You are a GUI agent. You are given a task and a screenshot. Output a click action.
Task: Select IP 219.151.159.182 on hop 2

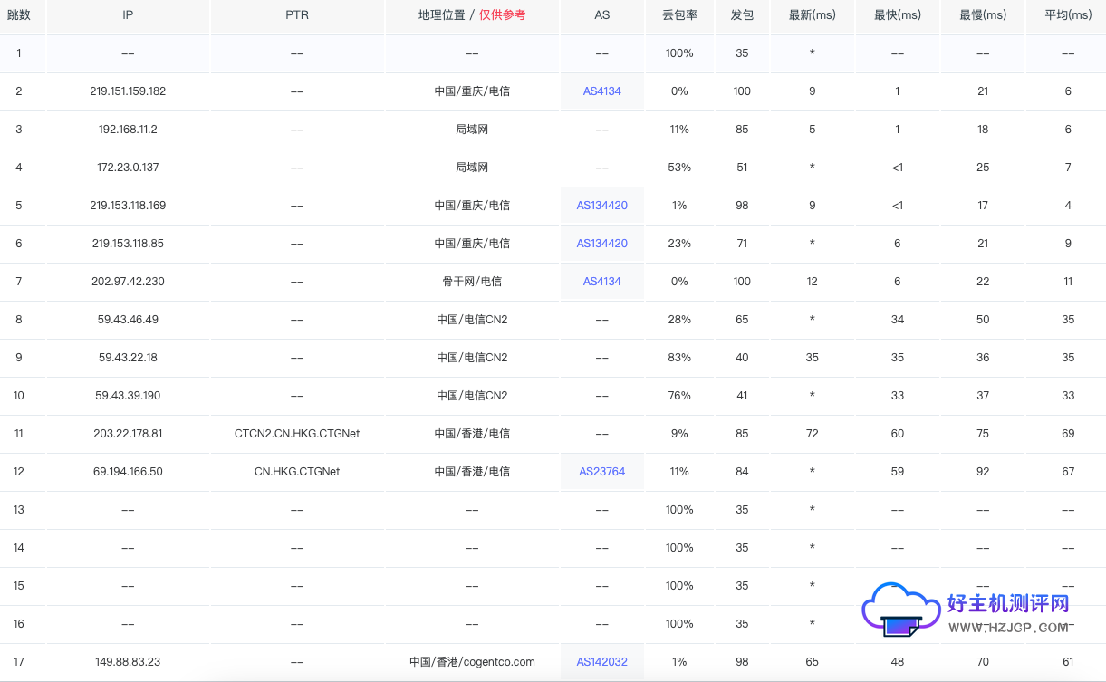(127, 91)
